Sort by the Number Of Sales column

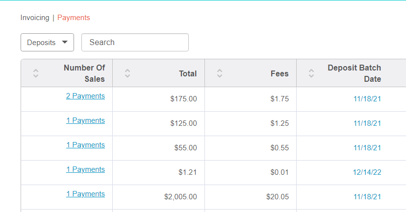[36, 73]
